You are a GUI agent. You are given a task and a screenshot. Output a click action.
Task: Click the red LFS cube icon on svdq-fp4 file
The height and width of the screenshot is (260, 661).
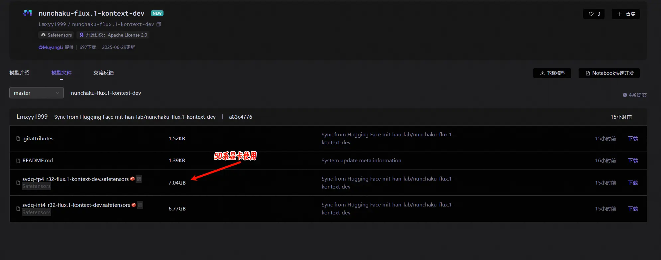[132, 179]
